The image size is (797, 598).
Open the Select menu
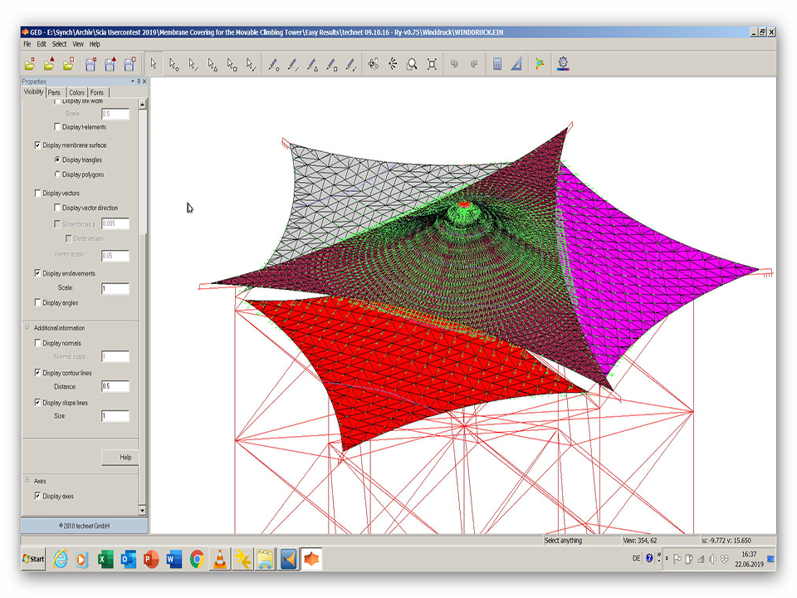coord(59,44)
